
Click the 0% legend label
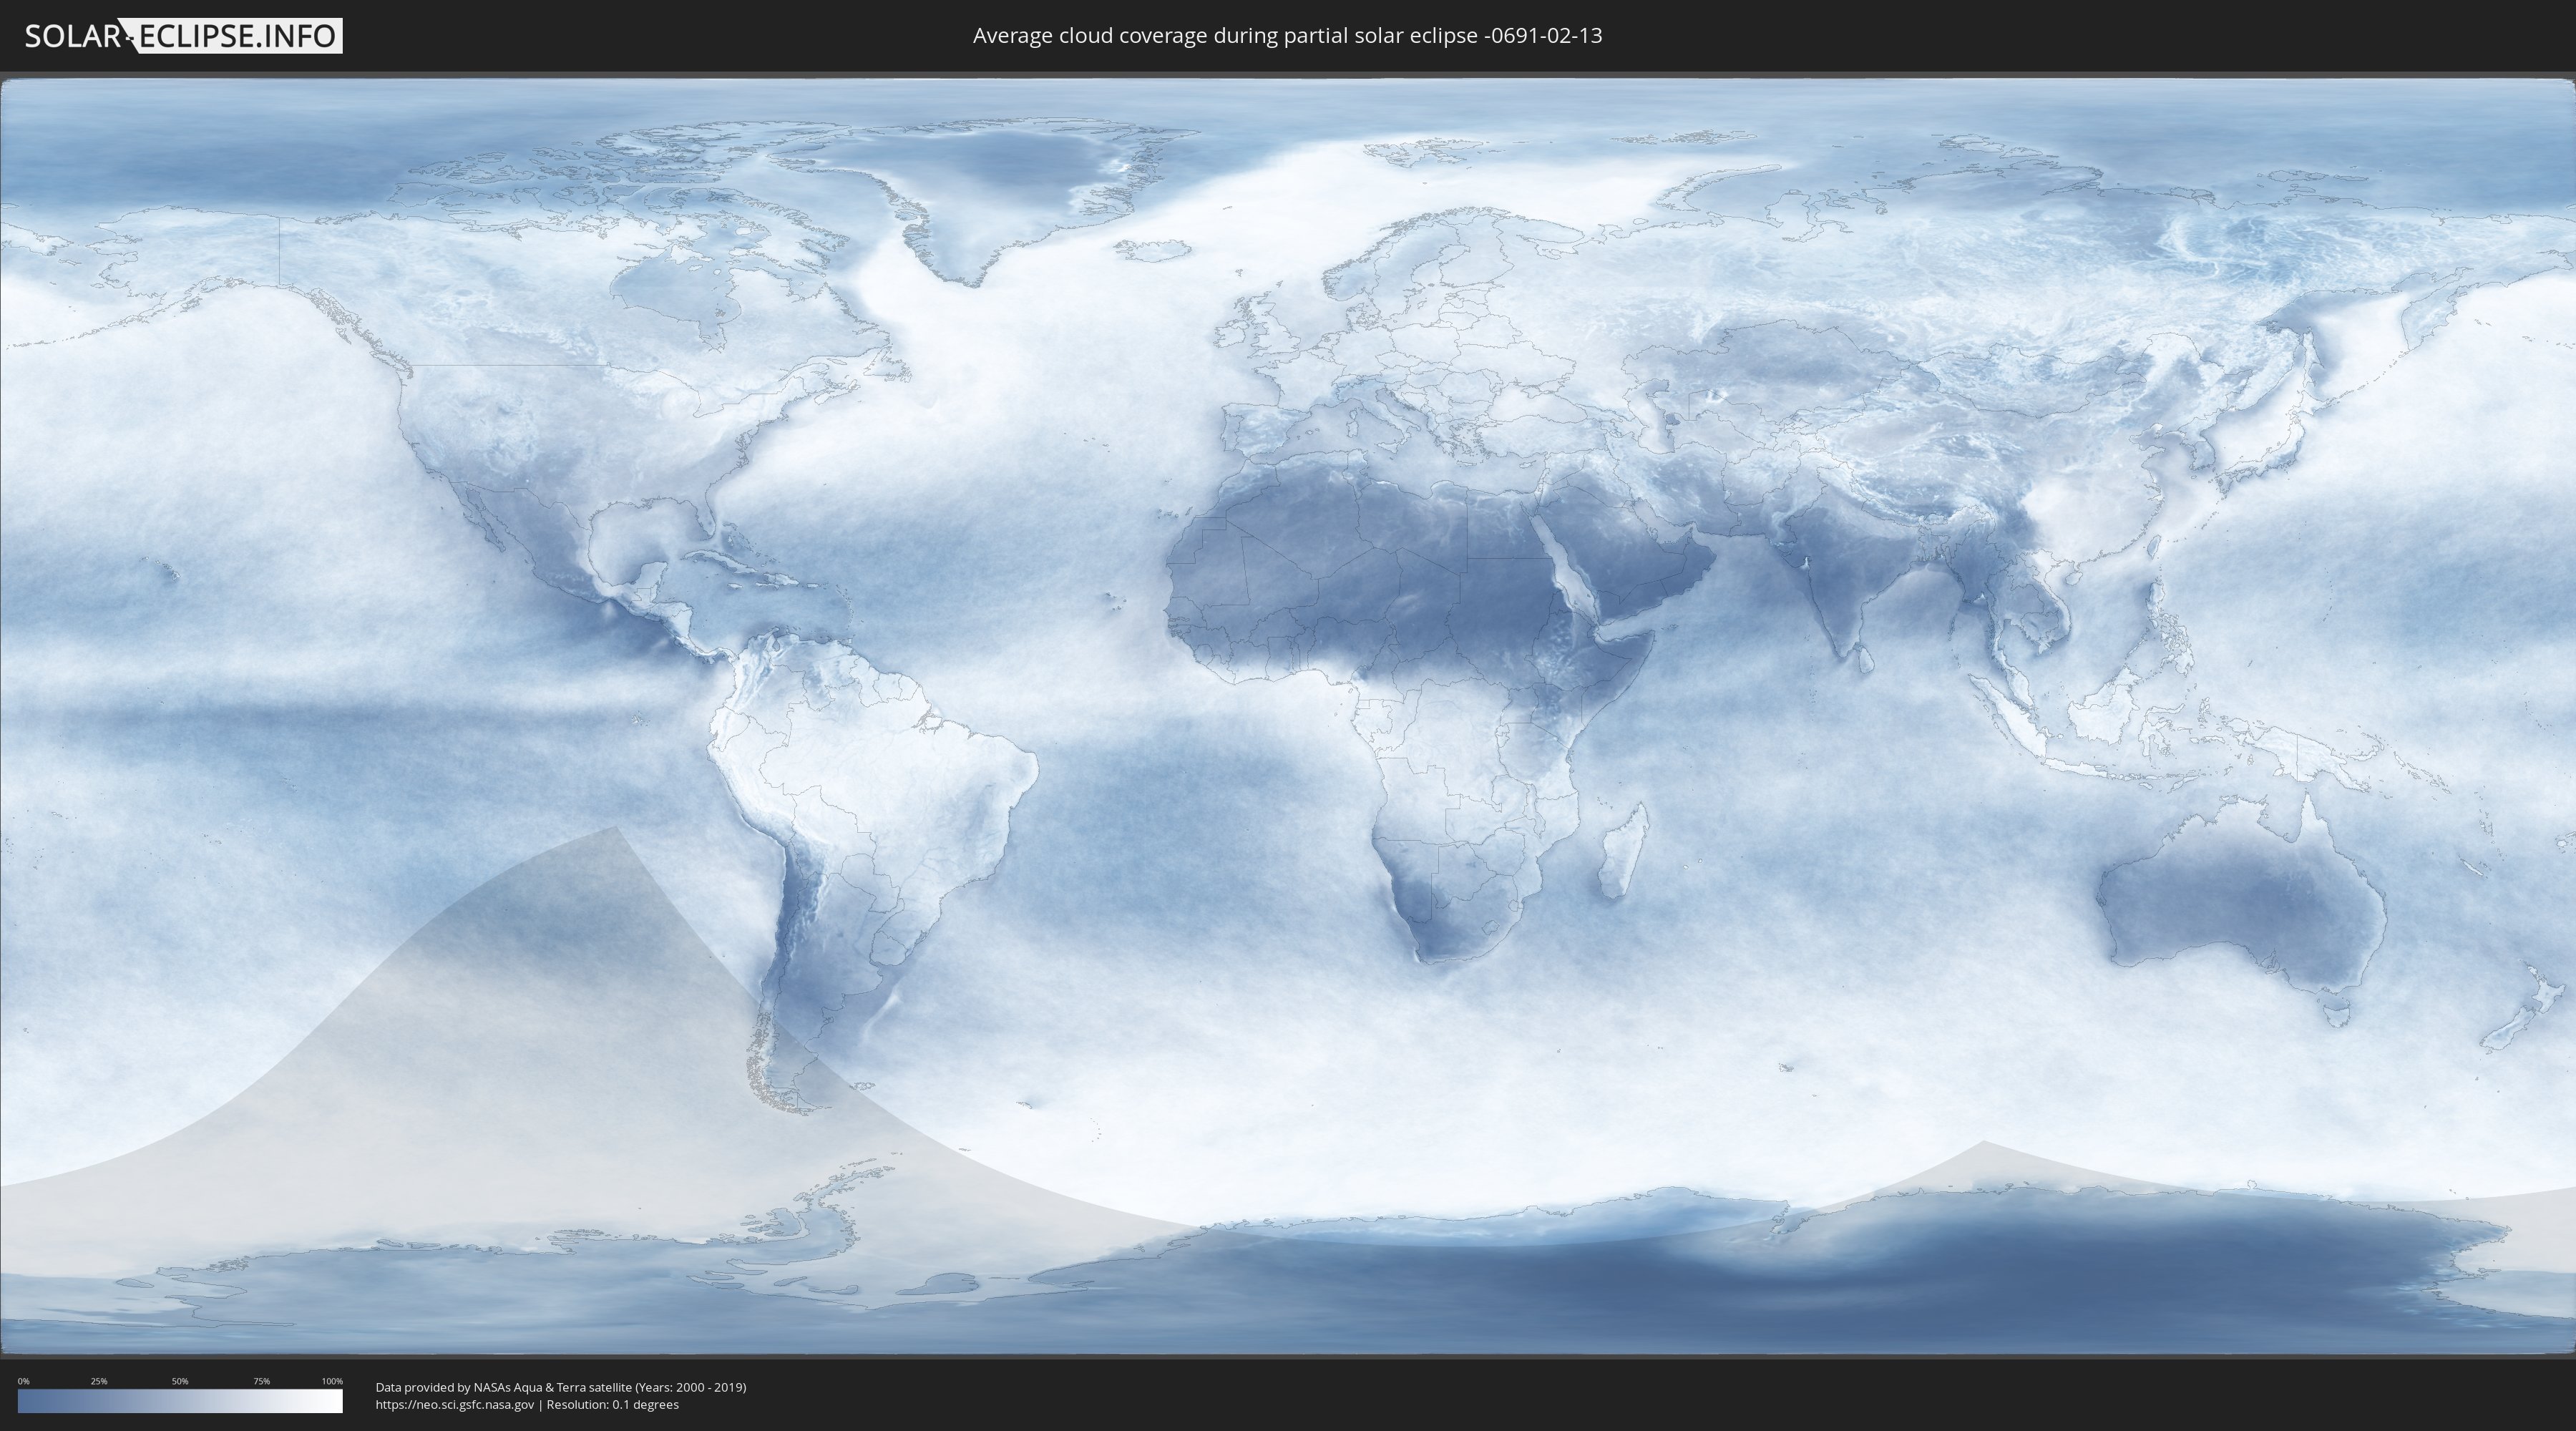pyautogui.click(x=23, y=1381)
